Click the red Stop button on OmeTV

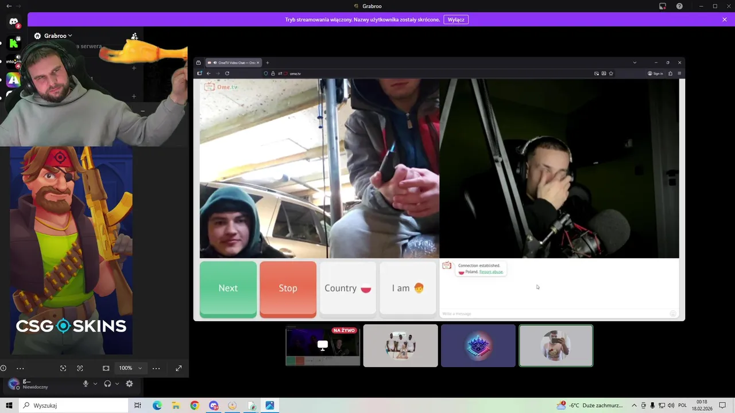288,289
